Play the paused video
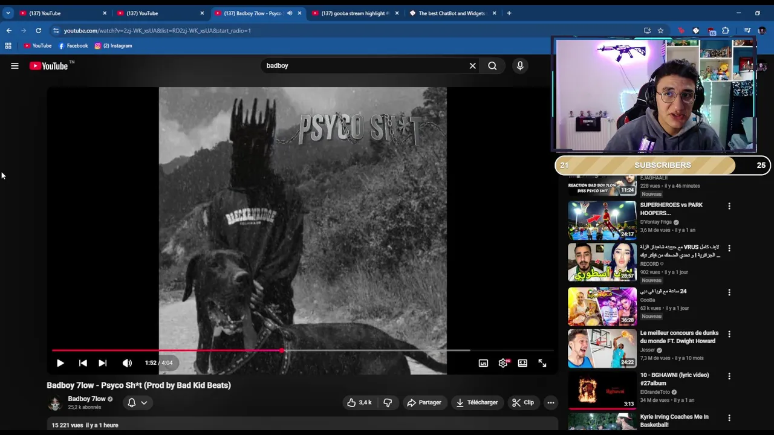 (x=60, y=363)
